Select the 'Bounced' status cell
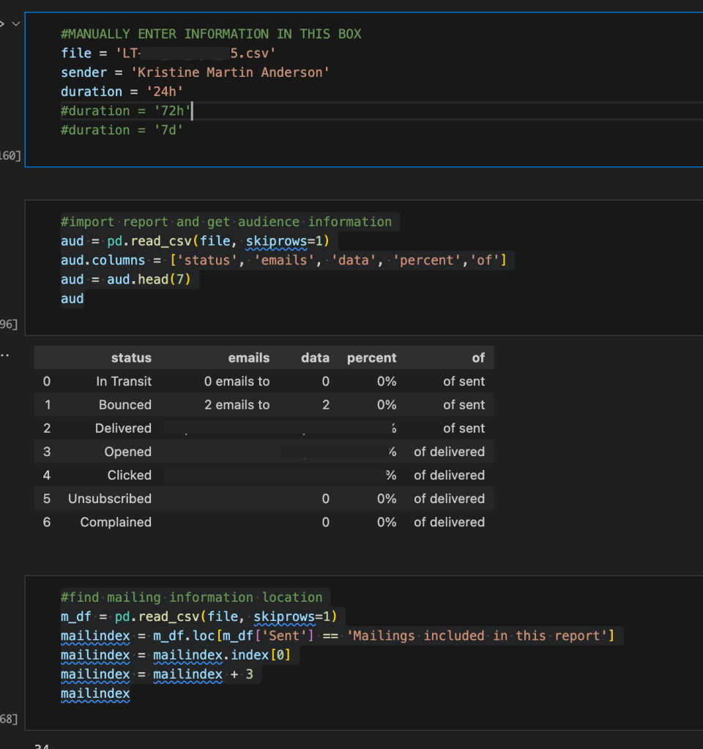 click(x=124, y=405)
